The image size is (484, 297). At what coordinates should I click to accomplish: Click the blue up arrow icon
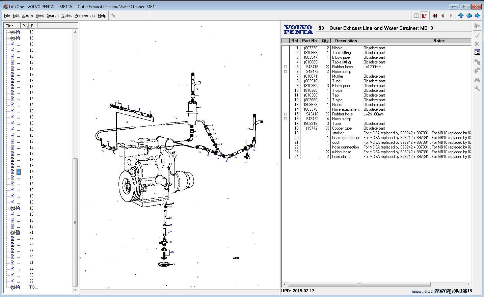tap(461, 16)
